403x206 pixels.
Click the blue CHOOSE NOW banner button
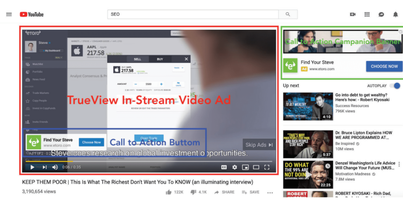point(384,66)
